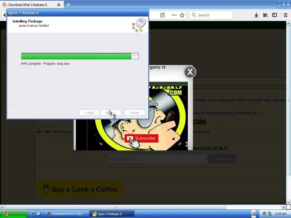This screenshot has width=291, height=218.
Task: Switch to Download XPize 5 Rel... taskbar item
Action: [x=66, y=214]
